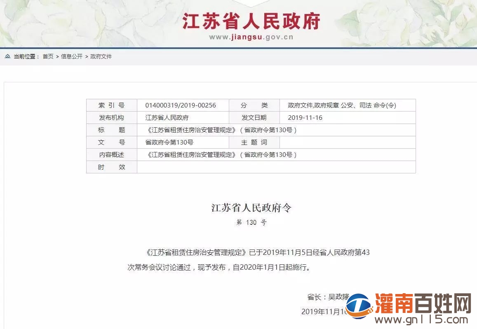
Task: Select the 分类 value 政府文件,政府规章
Action: coord(313,105)
